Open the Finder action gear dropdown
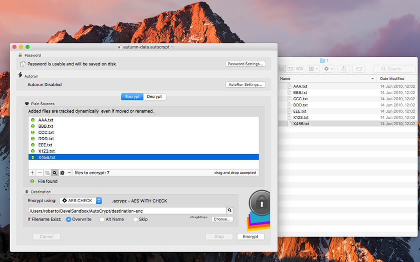 tap(328, 69)
